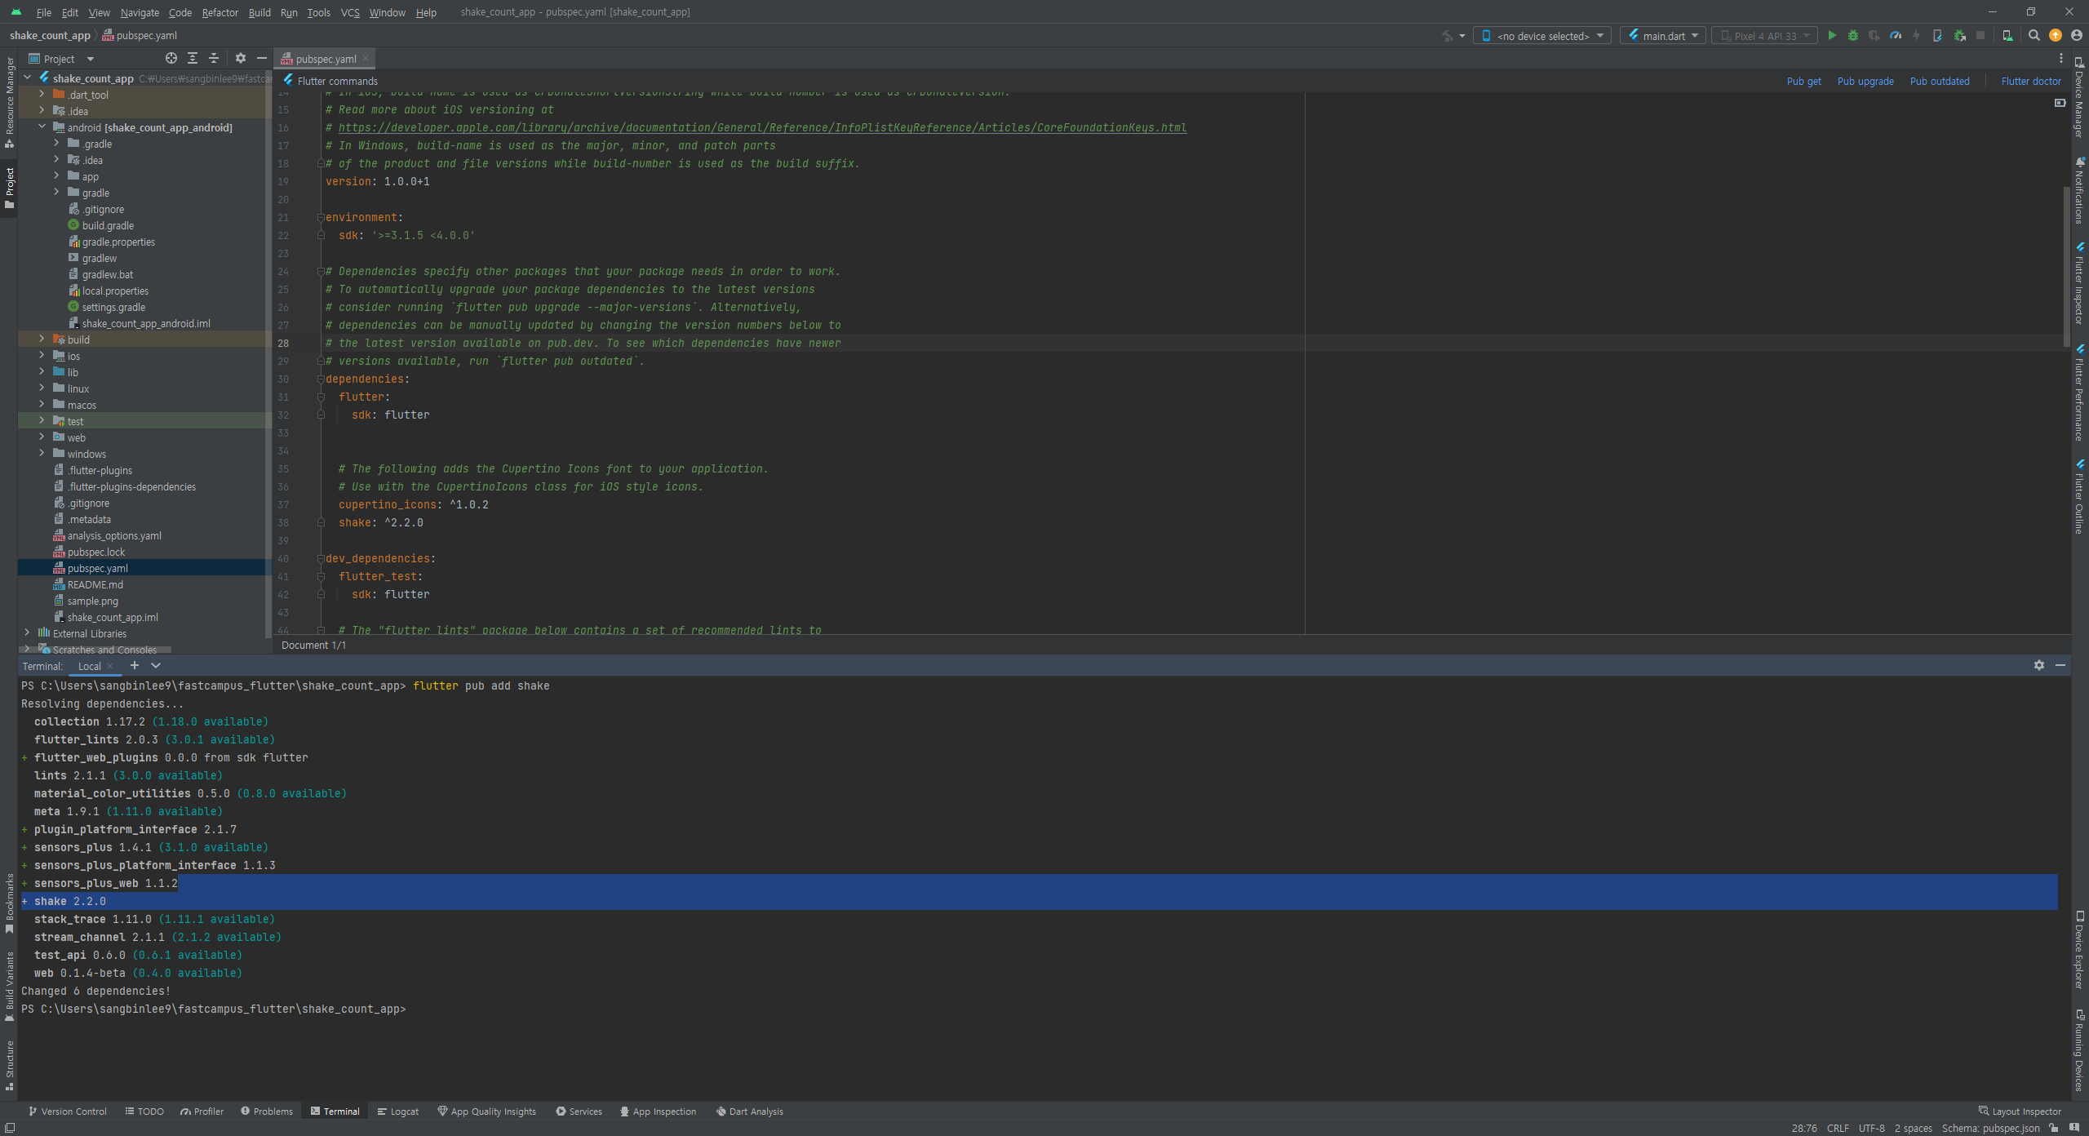2089x1136 pixels.
Task: Click Select Opened File target icon
Action: point(171,59)
